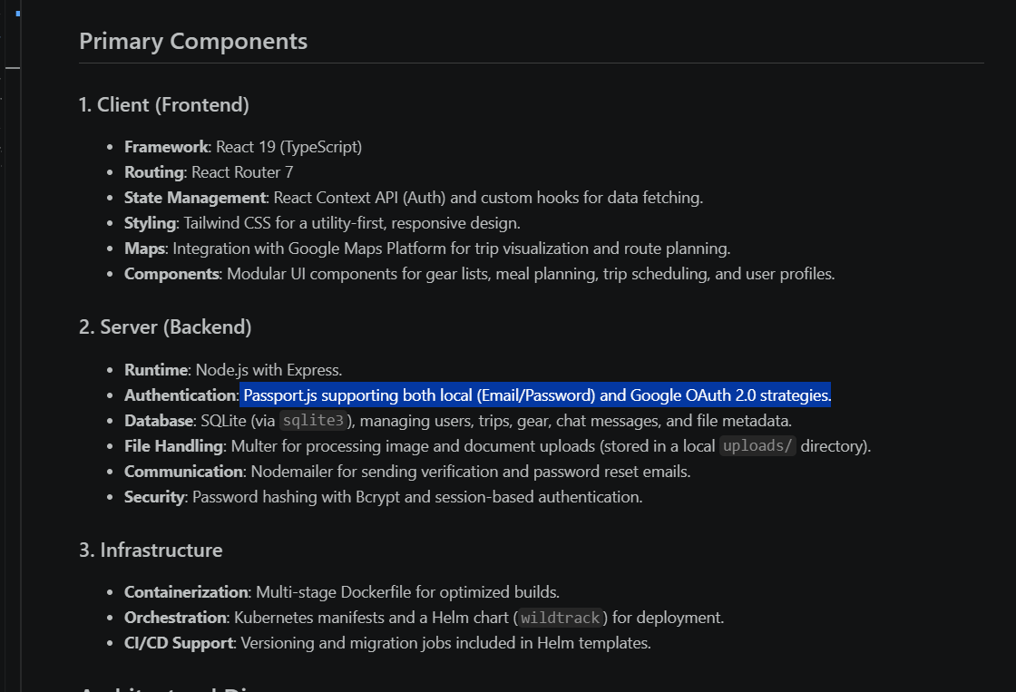
Task: Click the "3. Infrastructure" subheading
Action: click(151, 551)
